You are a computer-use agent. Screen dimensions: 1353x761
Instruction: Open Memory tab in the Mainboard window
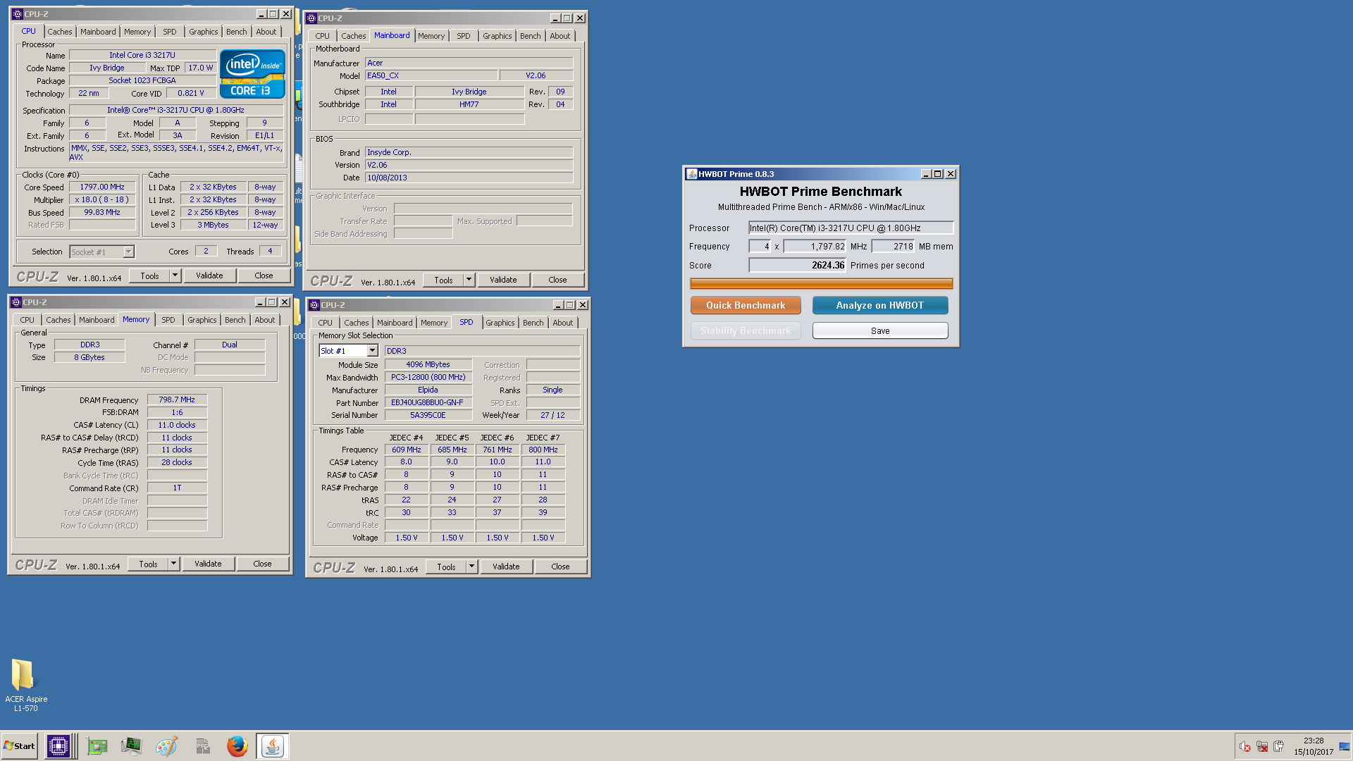[431, 36]
